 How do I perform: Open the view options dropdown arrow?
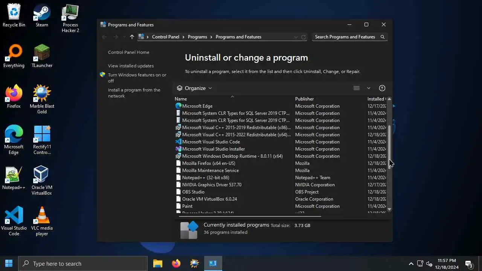(x=369, y=88)
